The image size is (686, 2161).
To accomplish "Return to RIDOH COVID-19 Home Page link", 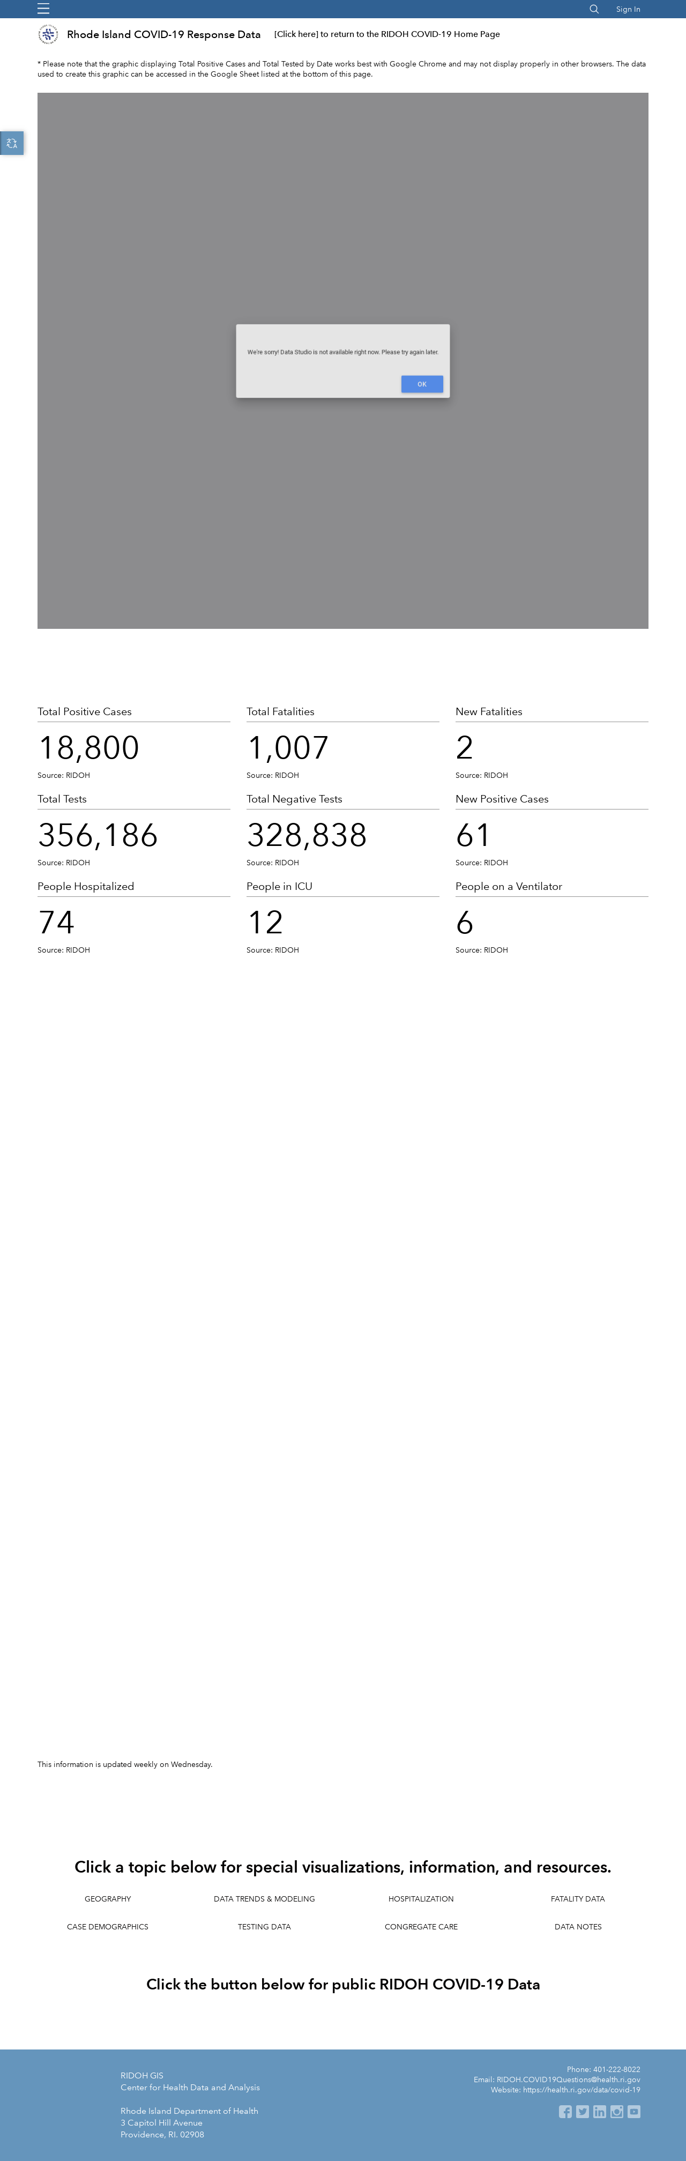I will pos(386,34).
